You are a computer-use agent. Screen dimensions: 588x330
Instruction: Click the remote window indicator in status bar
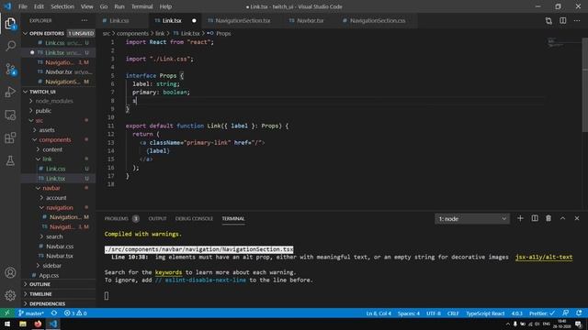pos(6,313)
